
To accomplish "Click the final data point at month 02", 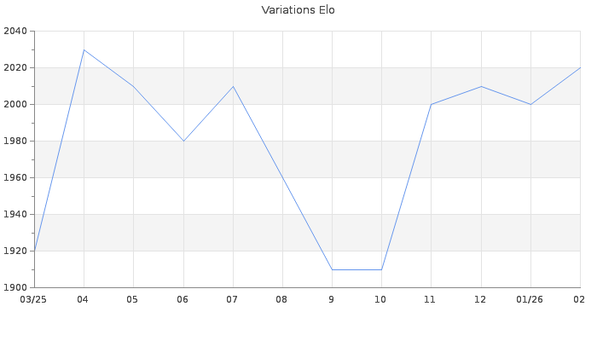I will point(580,68).
